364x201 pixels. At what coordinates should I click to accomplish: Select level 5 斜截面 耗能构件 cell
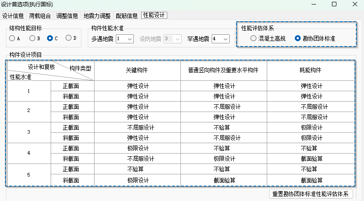pyautogui.click(x=312, y=180)
